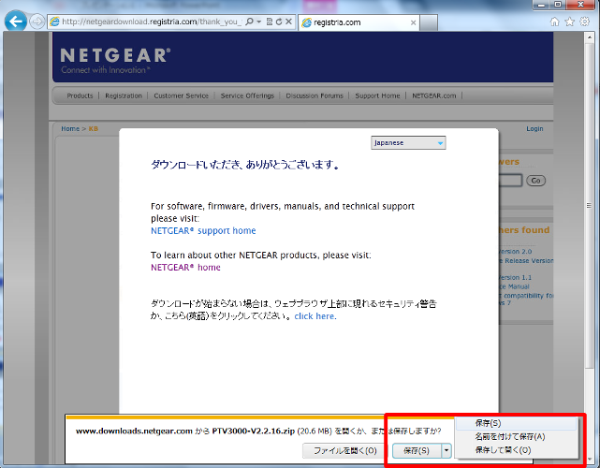Click the Login link
Viewport: 600px width, 468px height.
pyautogui.click(x=534, y=128)
